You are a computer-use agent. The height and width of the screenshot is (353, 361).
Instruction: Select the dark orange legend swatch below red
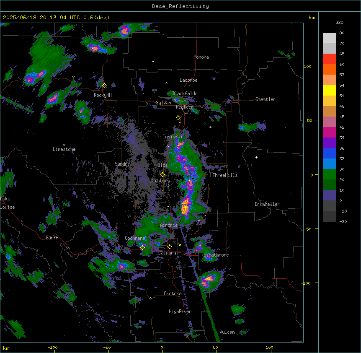(x=329, y=69)
